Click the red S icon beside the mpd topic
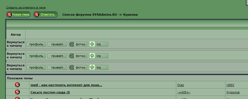 (x=17, y=85)
